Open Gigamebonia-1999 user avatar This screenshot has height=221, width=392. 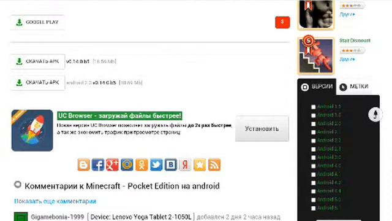click(21, 217)
